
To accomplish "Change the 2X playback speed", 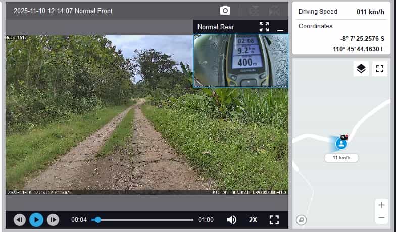I will (253, 220).
